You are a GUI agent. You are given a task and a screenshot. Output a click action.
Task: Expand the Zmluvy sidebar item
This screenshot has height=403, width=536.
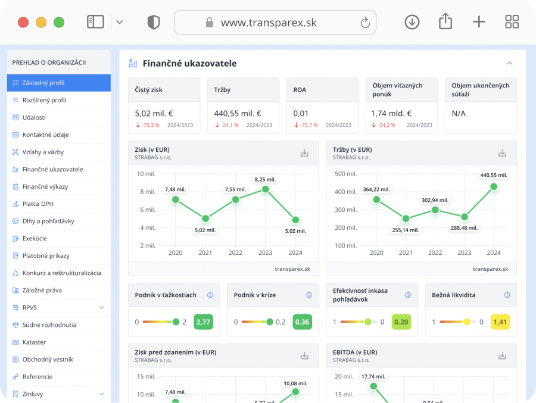[101, 394]
